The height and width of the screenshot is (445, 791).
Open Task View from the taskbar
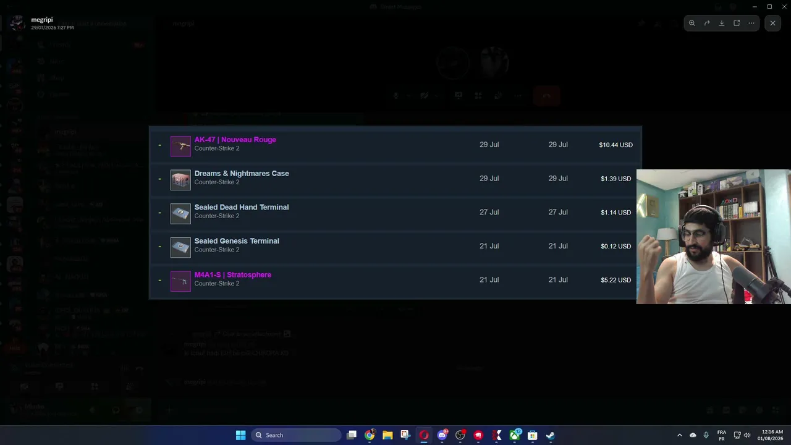tap(352, 435)
